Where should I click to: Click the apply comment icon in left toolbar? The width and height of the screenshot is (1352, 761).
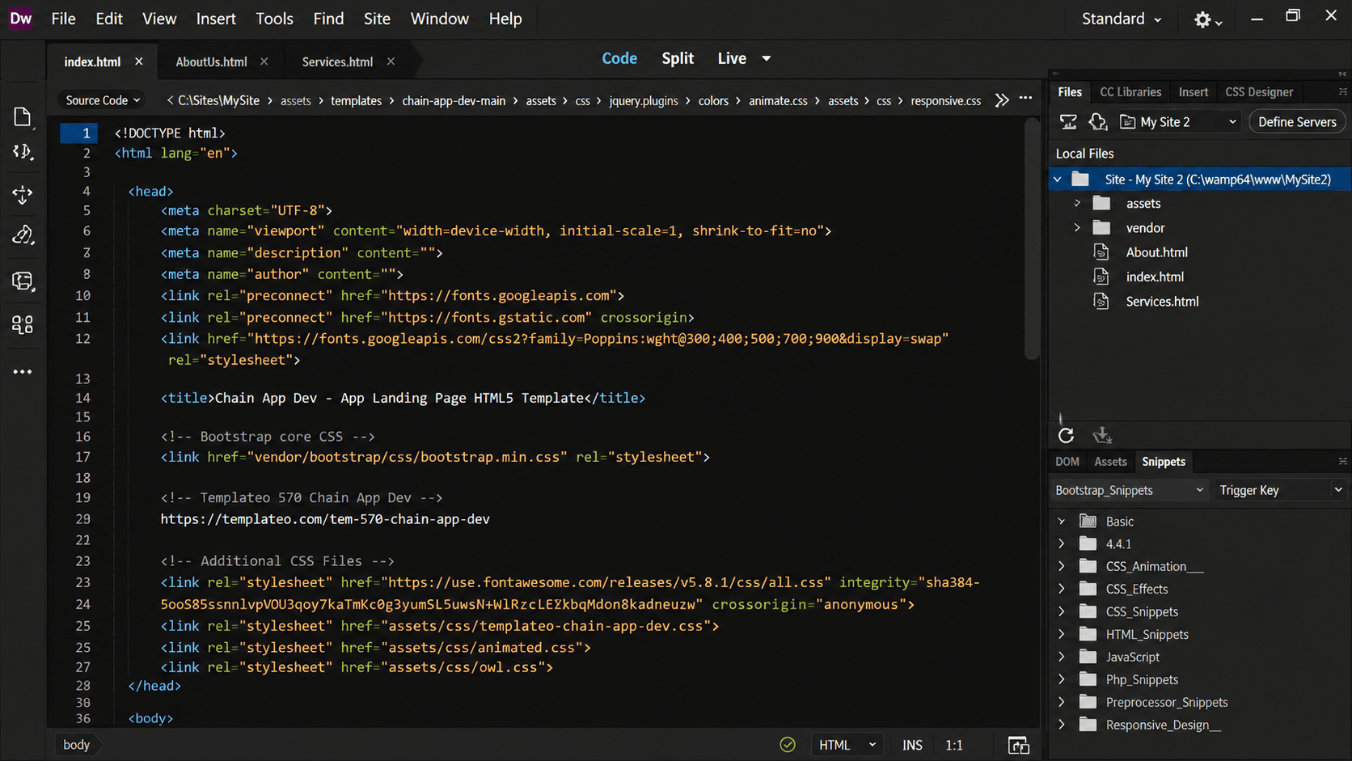click(23, 281)
